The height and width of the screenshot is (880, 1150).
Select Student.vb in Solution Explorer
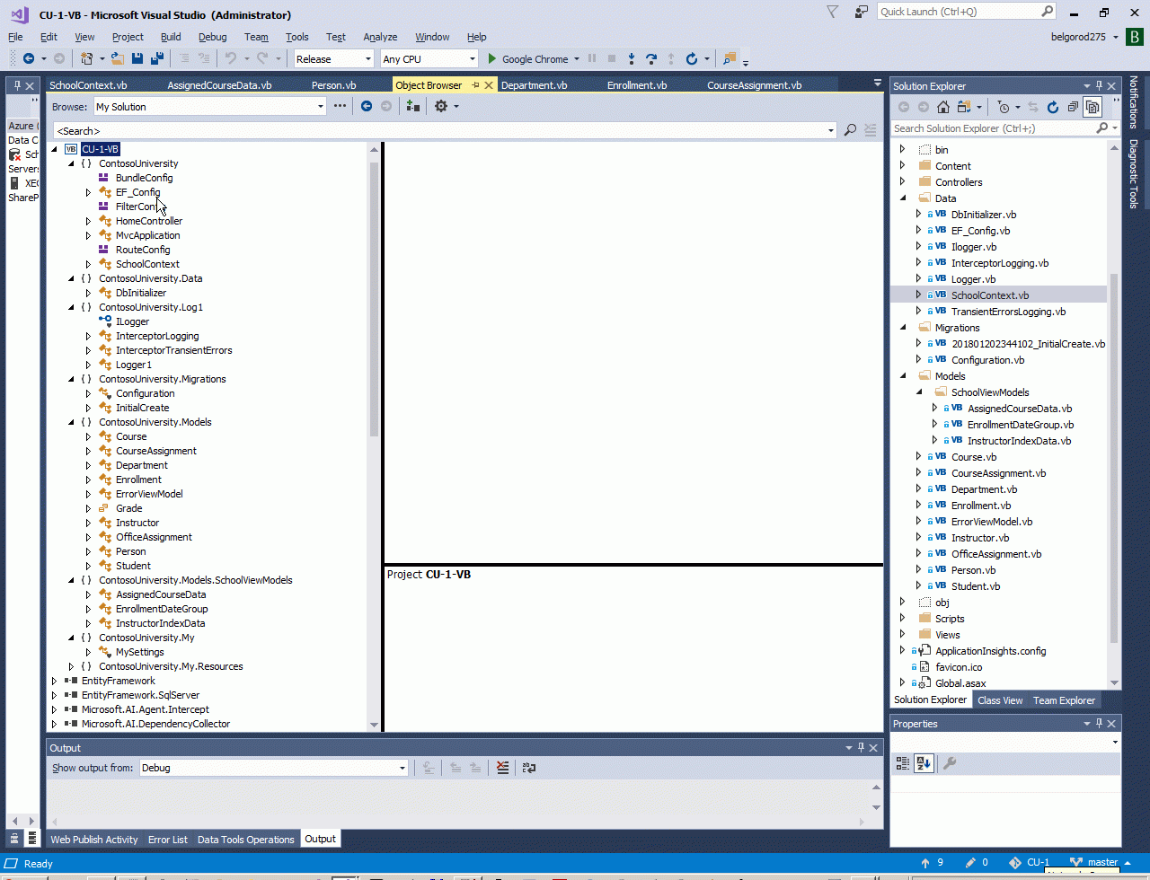point(976,586)
